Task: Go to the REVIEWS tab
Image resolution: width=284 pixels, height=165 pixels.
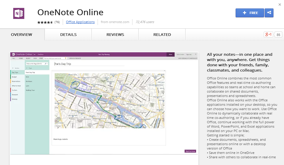Action: (x=115, y=34)
